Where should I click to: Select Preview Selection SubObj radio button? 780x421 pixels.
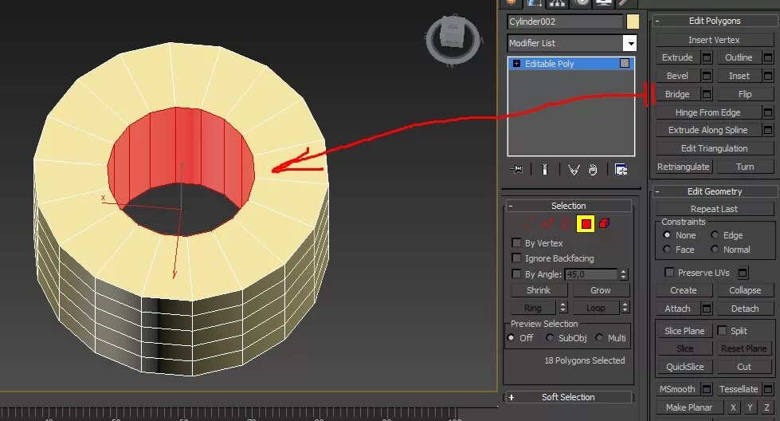tap(550, 337)
